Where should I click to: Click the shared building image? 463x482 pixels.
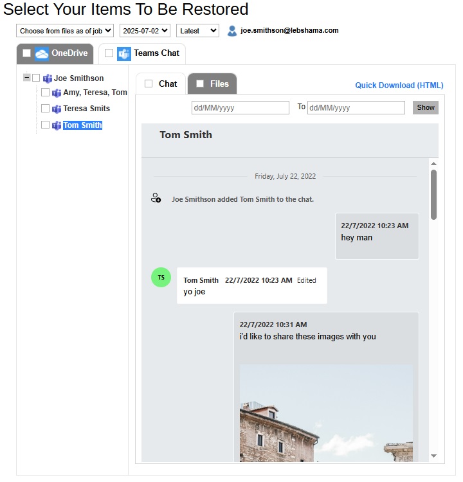point(326,413)
